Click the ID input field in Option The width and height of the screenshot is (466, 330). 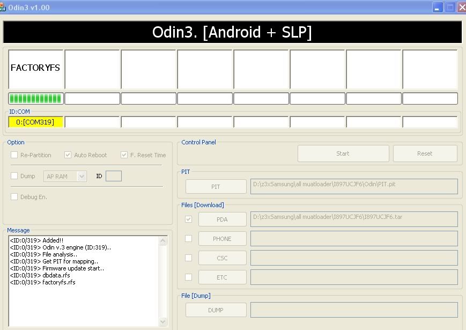pos(114,176)
